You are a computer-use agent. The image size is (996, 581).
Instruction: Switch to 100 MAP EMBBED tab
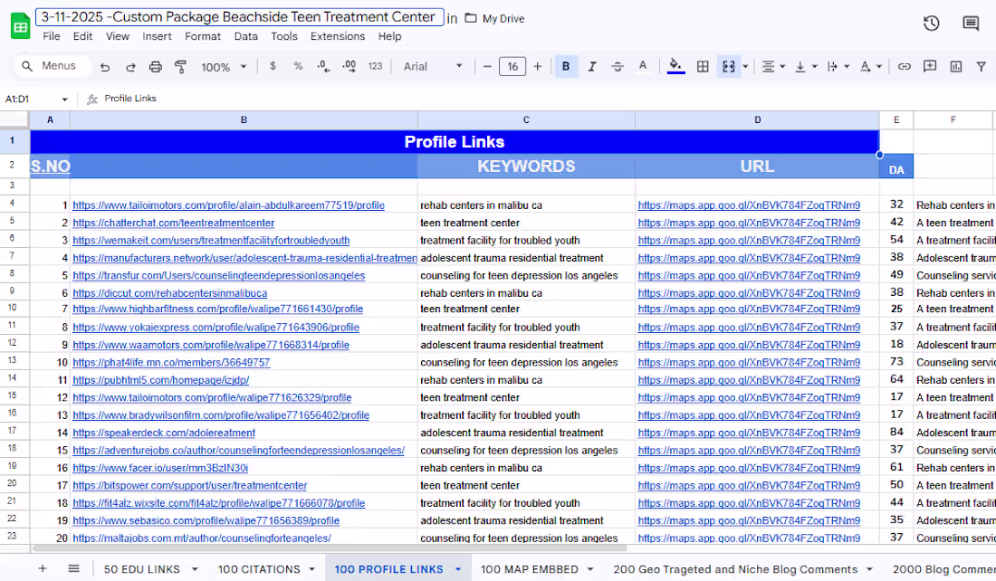pos(529,569)
